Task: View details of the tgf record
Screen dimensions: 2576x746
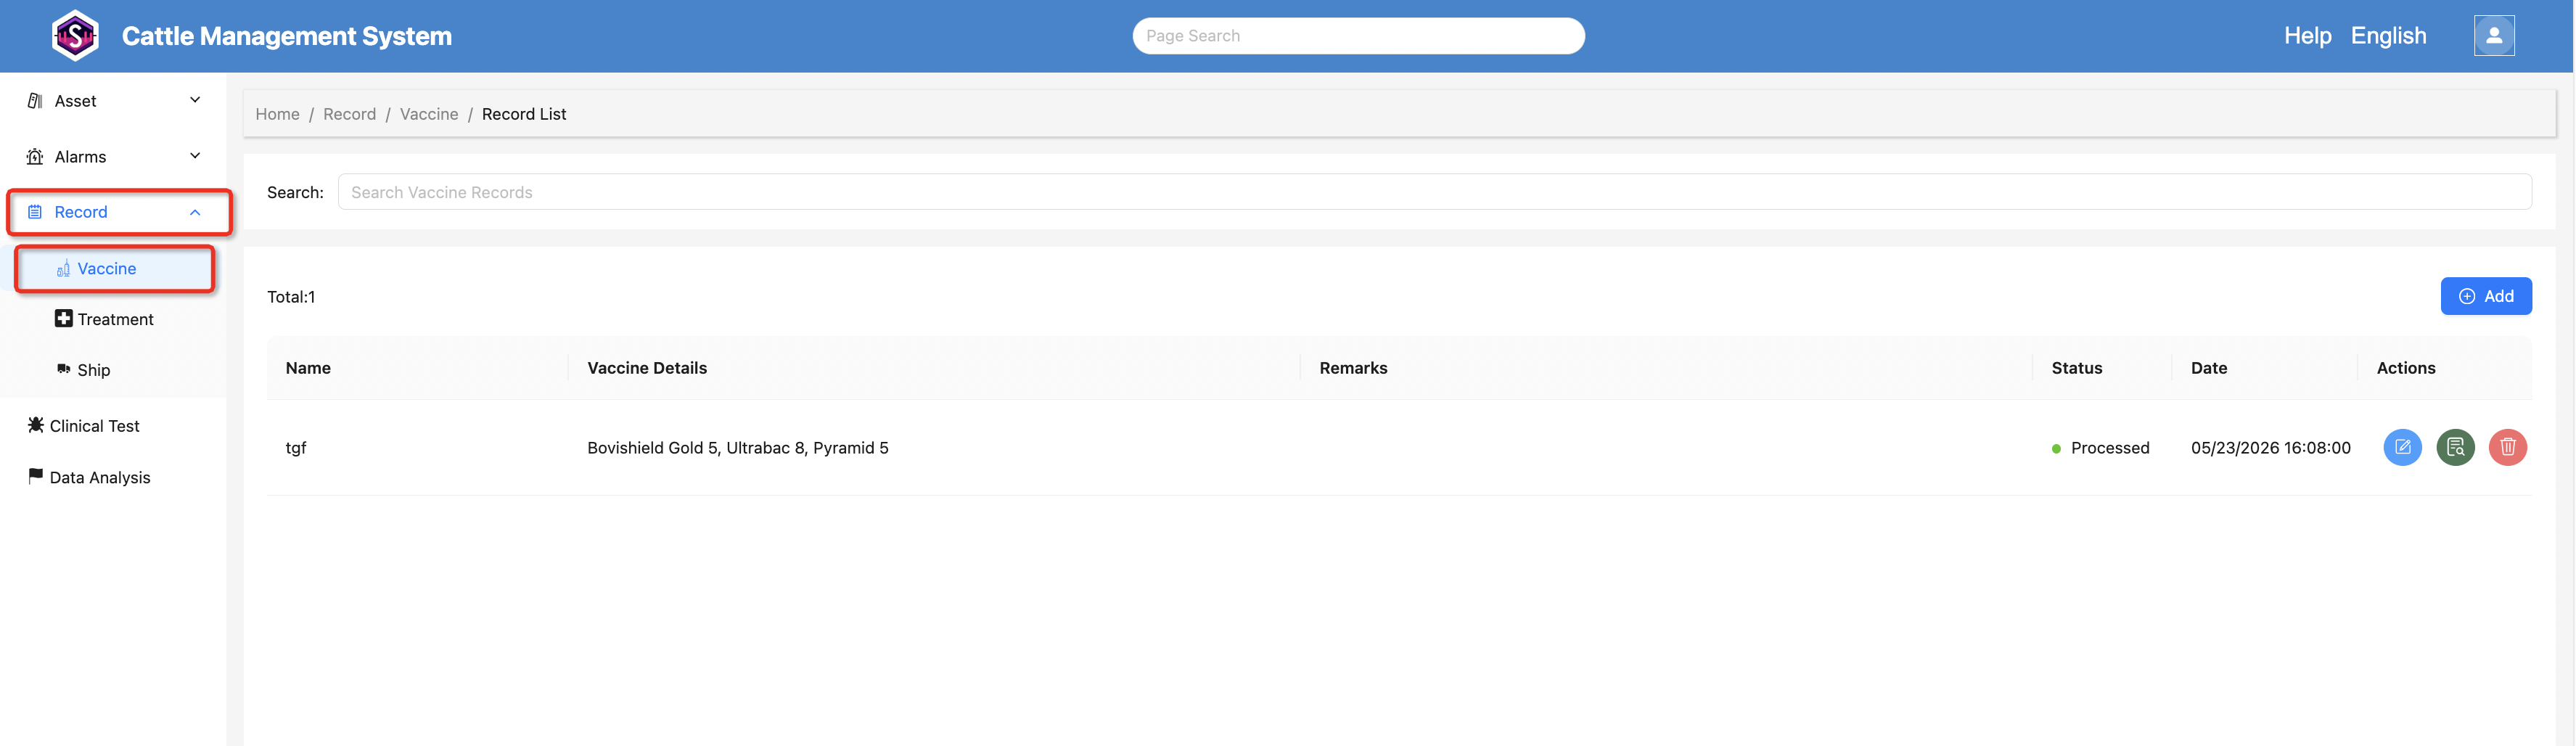Action: pyautogui.click(x=2455, y=447)
